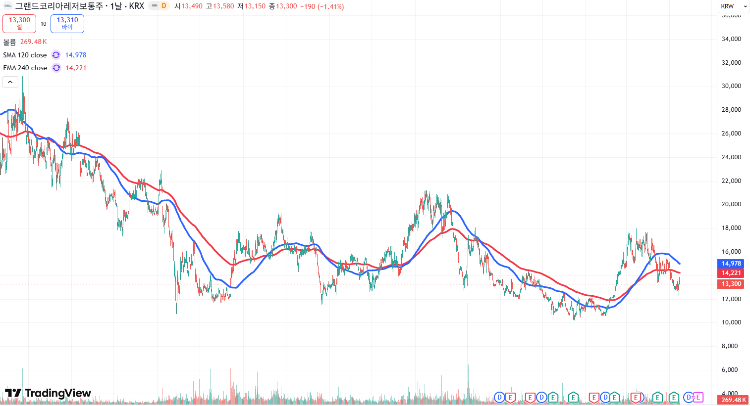
Task: Click the 시 open value 13,490
Action: (192, 6)
